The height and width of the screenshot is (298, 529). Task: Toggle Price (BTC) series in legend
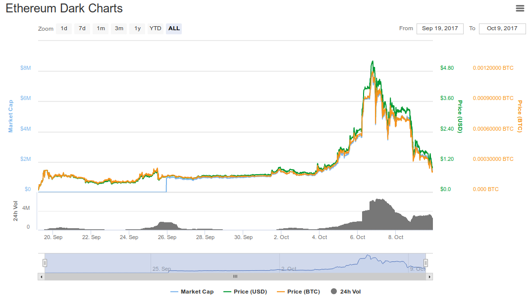click(x=298, y=292)
